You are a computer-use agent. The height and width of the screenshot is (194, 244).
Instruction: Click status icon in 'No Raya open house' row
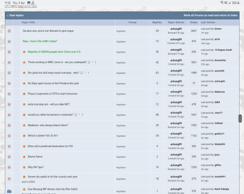coord(9,84)
